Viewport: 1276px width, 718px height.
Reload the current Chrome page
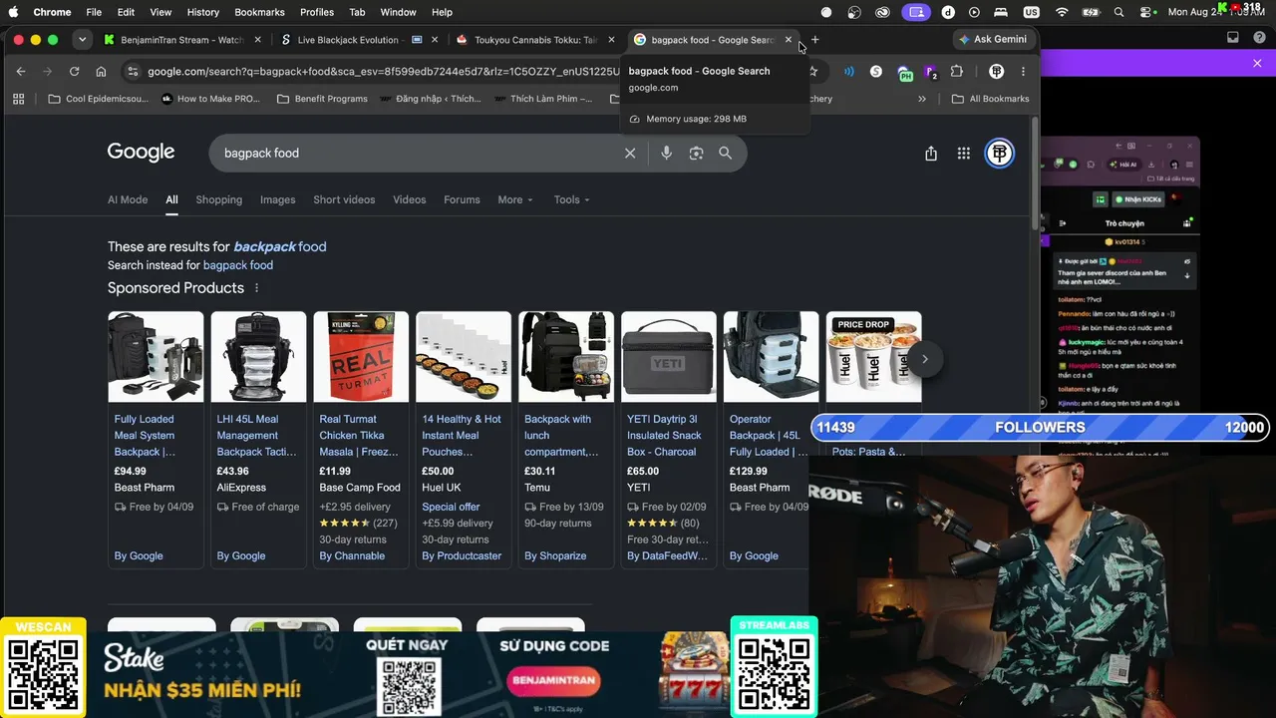pyautogui.click(x=74, y=71)
